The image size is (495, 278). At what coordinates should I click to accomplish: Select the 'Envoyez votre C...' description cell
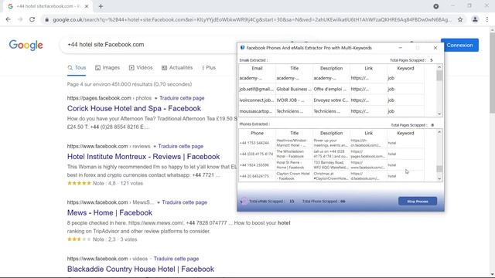pos(331,100)
